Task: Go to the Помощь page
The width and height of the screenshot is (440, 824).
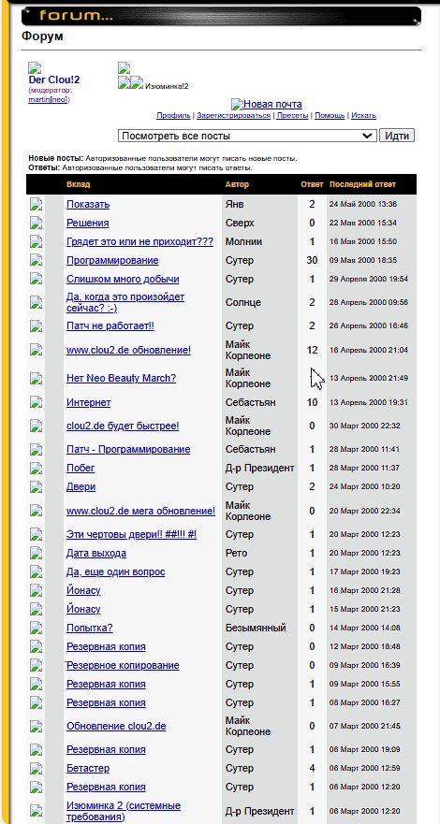Action: coord(330,116)
